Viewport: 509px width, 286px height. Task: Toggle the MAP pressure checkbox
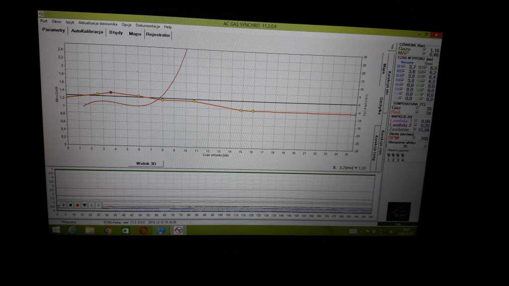(x=424, y=54)
